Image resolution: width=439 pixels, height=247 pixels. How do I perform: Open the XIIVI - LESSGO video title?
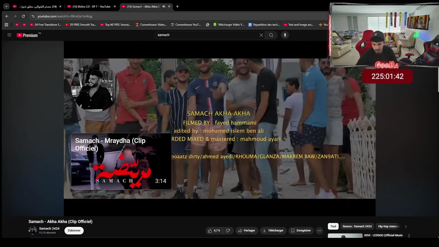(383, 235)
